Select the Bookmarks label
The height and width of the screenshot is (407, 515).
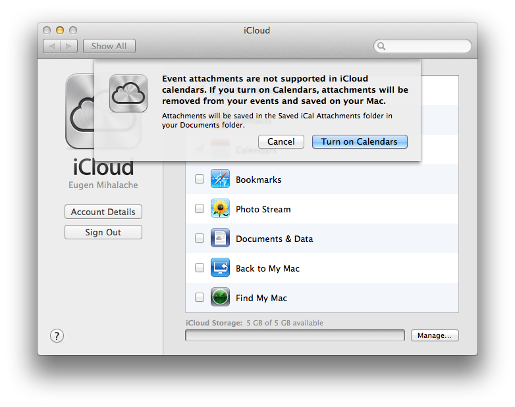258,180
